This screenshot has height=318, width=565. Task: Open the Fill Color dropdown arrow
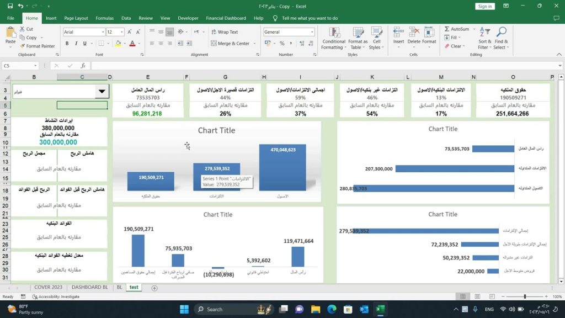click(x=125, y=44)
